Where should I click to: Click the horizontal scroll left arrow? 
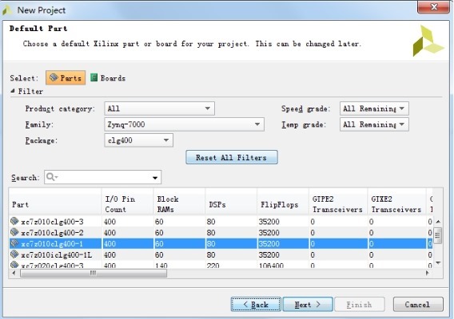pyautogui.click(x=14, y=273)
